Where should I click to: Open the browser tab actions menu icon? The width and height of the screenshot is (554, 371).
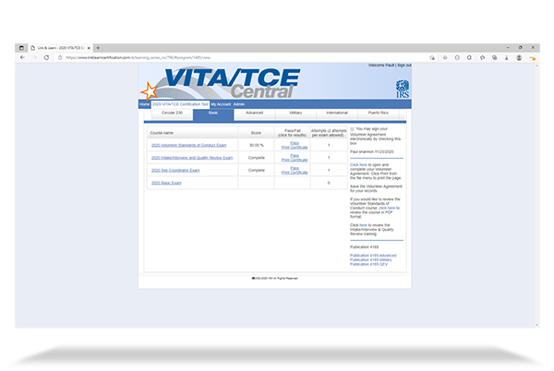(21, 48)
